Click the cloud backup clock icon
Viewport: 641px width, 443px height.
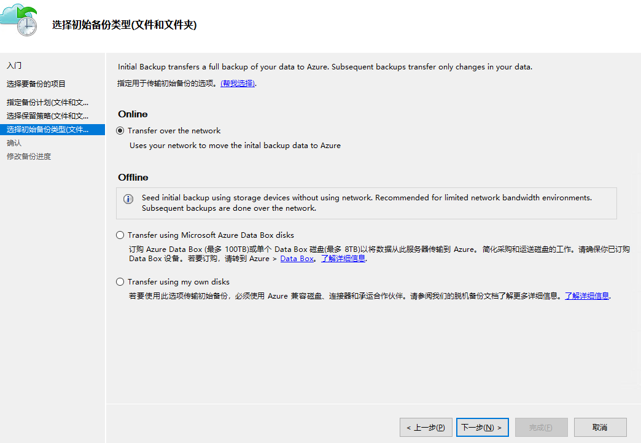[19, 19]
